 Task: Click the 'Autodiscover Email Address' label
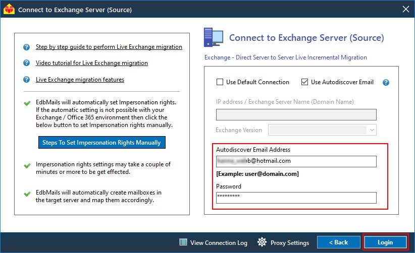tap(253, 150)
